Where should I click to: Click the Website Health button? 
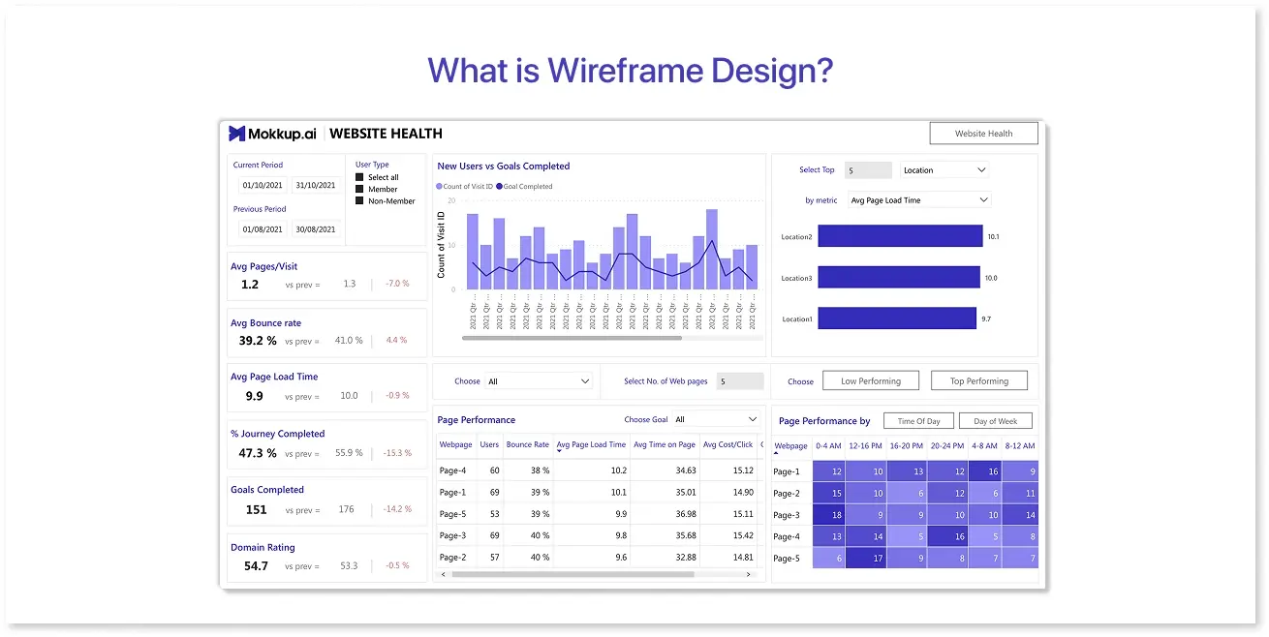pyautogui.click(x=983, y=134)
